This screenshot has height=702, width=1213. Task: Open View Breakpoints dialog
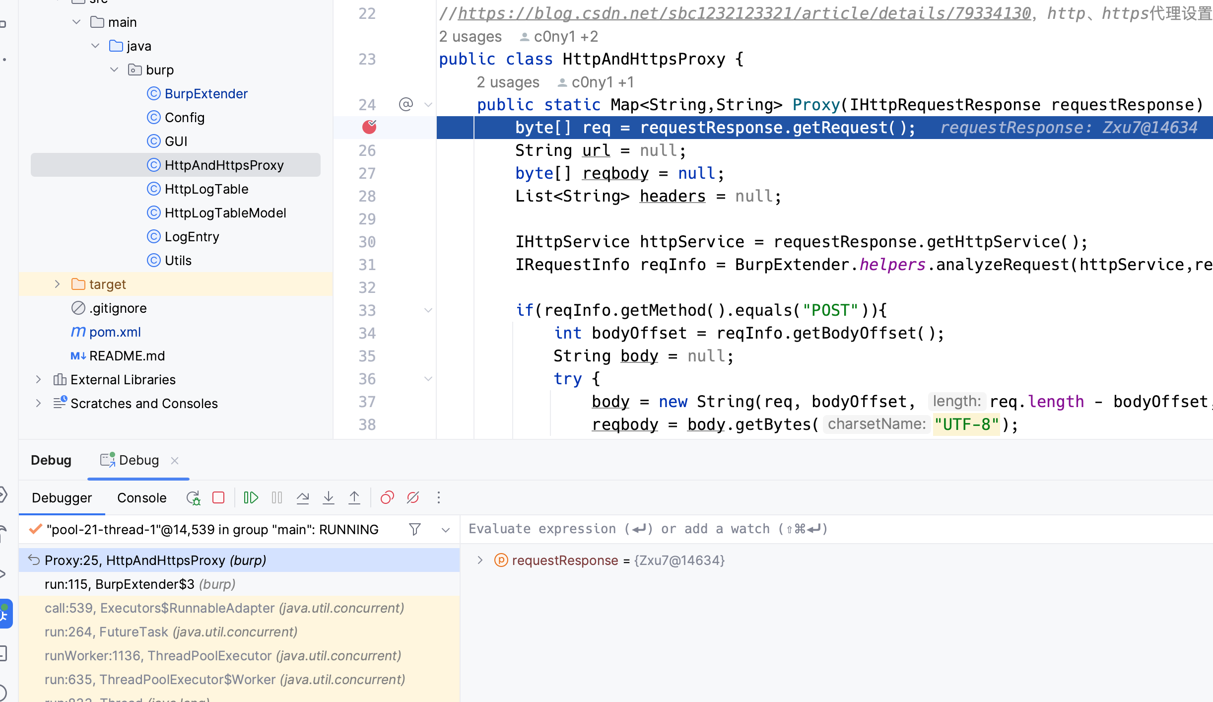387,497
